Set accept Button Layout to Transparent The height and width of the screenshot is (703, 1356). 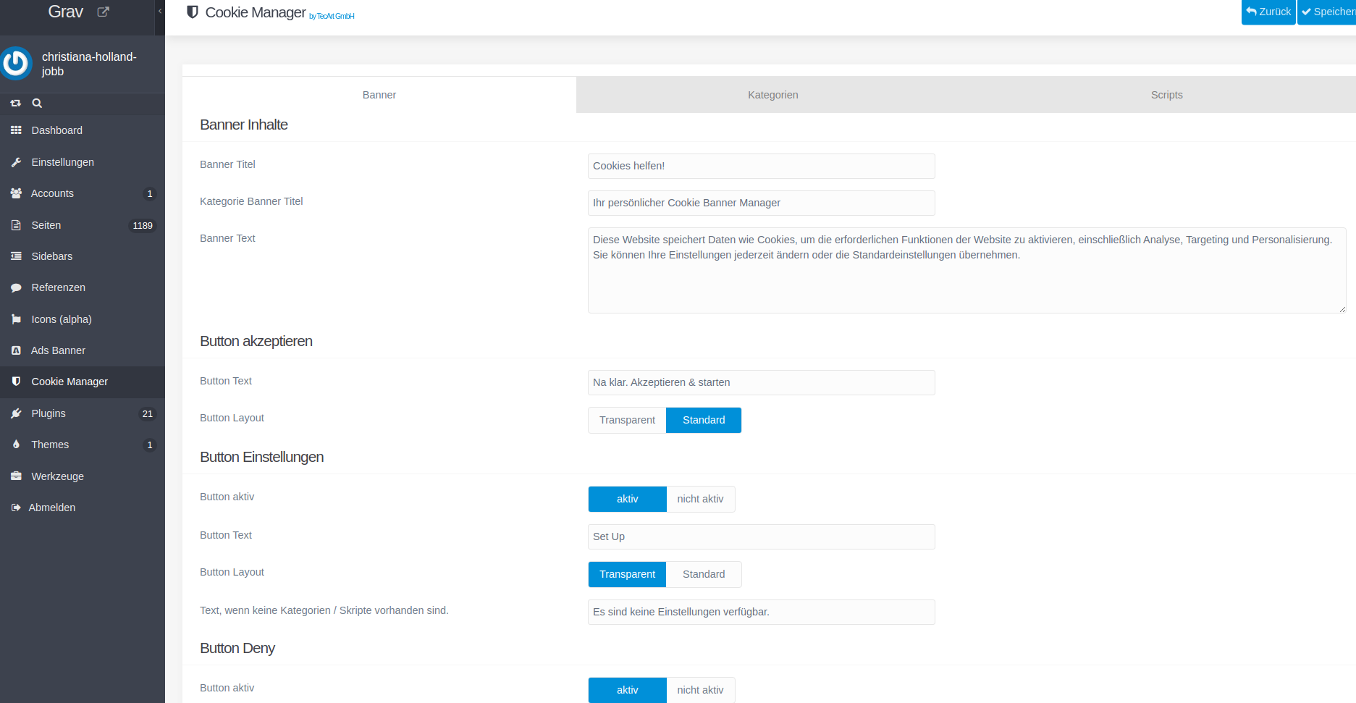627,420
